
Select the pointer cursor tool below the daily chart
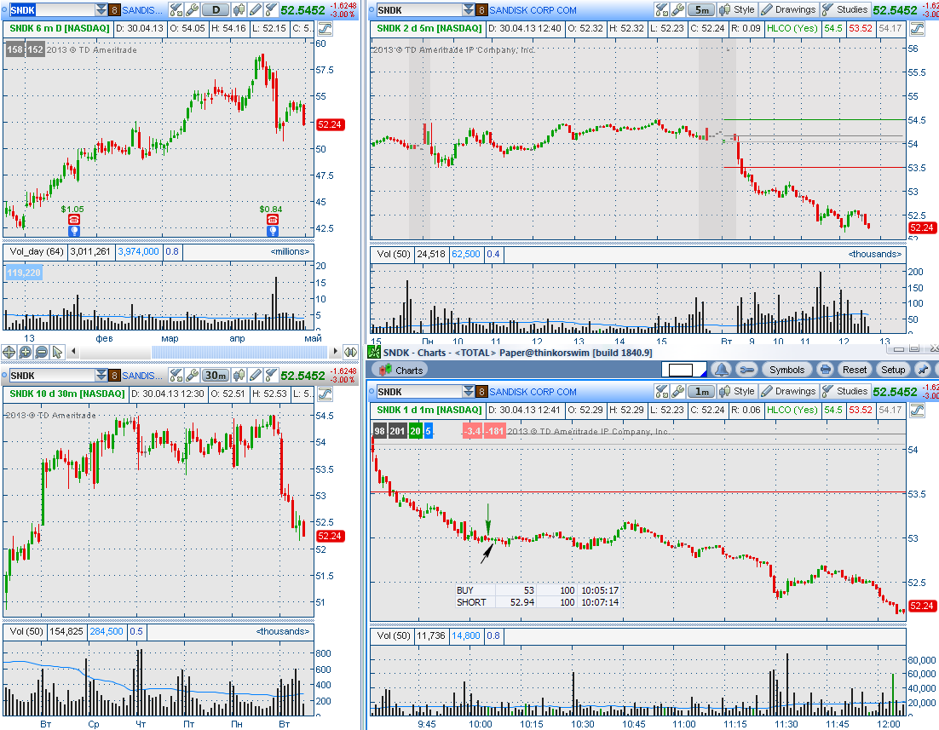57,352
